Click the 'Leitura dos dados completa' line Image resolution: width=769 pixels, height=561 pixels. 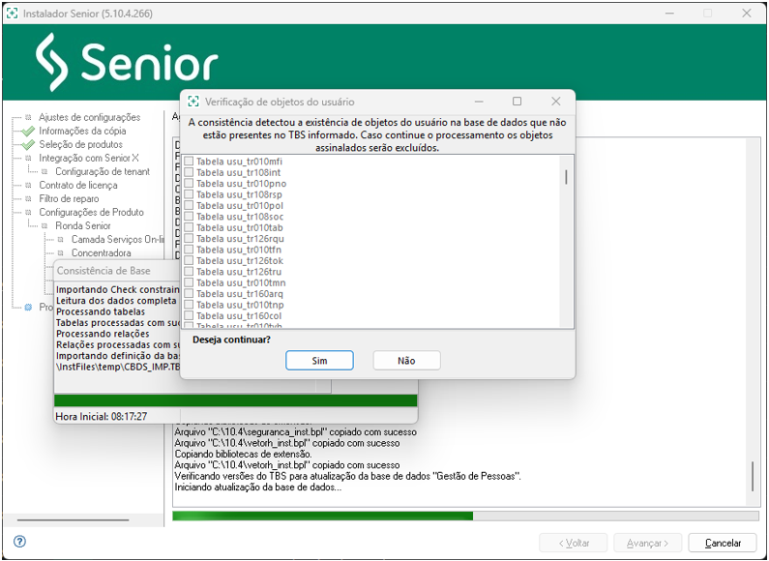point(116,301)
